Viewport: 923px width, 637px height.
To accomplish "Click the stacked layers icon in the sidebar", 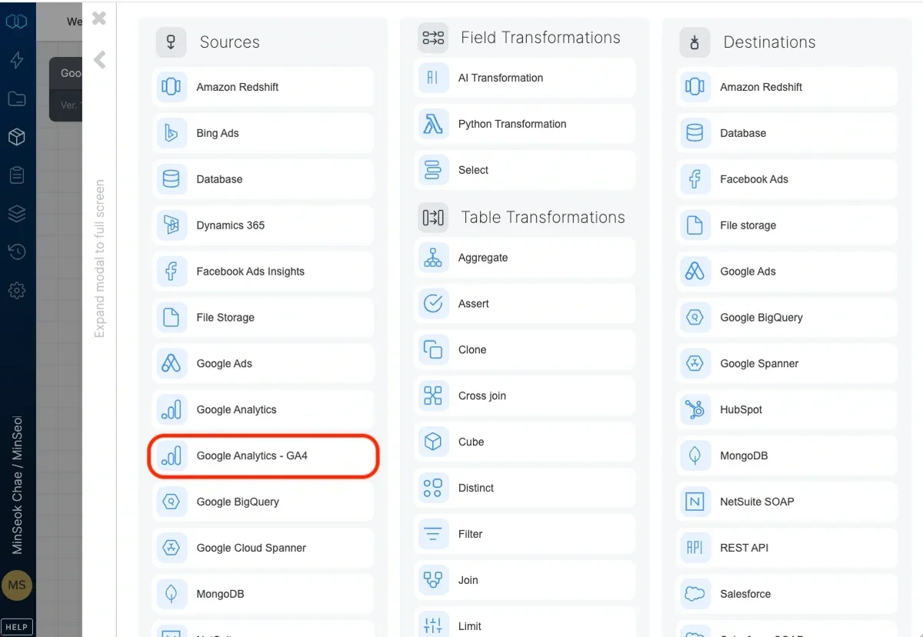I will 17,213.
